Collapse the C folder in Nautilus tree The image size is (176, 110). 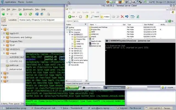[x=2, y=29]
